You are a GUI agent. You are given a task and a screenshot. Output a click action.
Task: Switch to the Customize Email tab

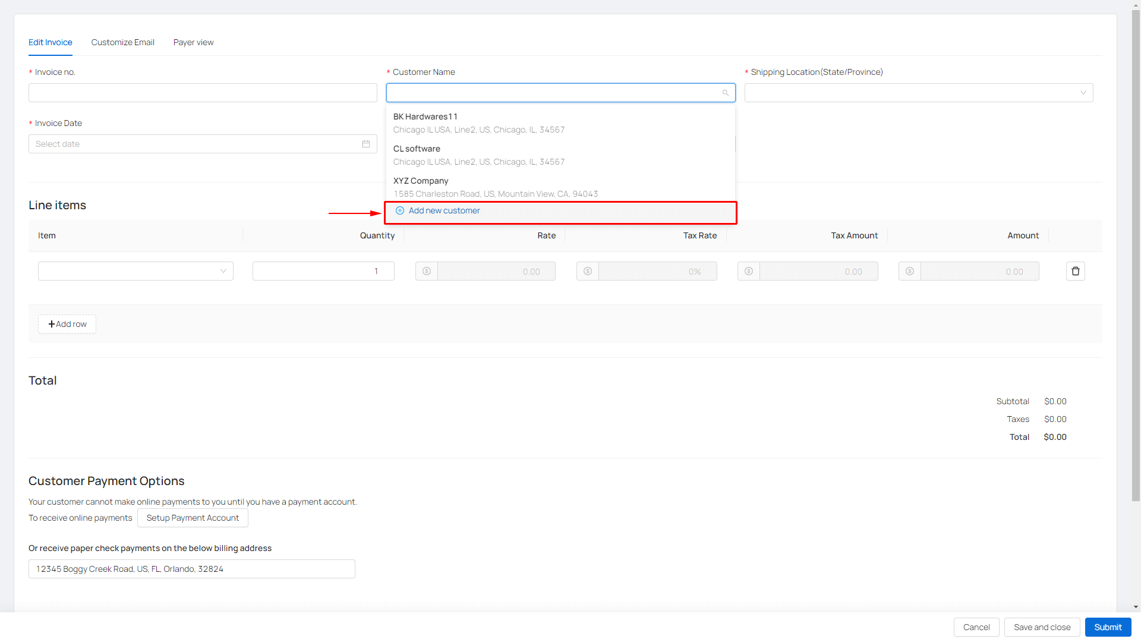[122, 42]
